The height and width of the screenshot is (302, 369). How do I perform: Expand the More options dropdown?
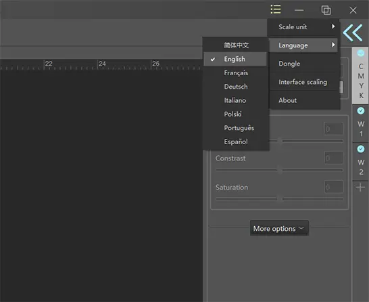click(x=279, y=228)
